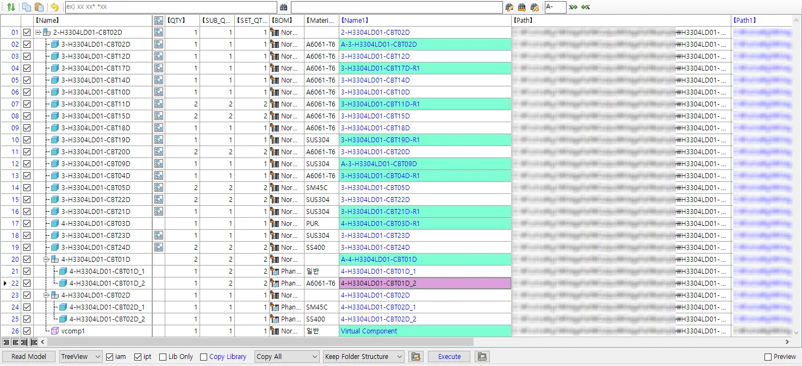
Task: Click the third replace icon left of the A- field
Action: 534,7
